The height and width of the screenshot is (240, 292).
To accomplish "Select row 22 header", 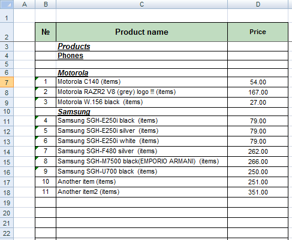I will click(7, 233).
